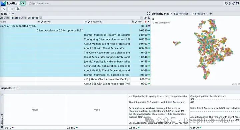Switch to the Scatter Plot tab
The image size is (240, 130).
pos(181,14)
